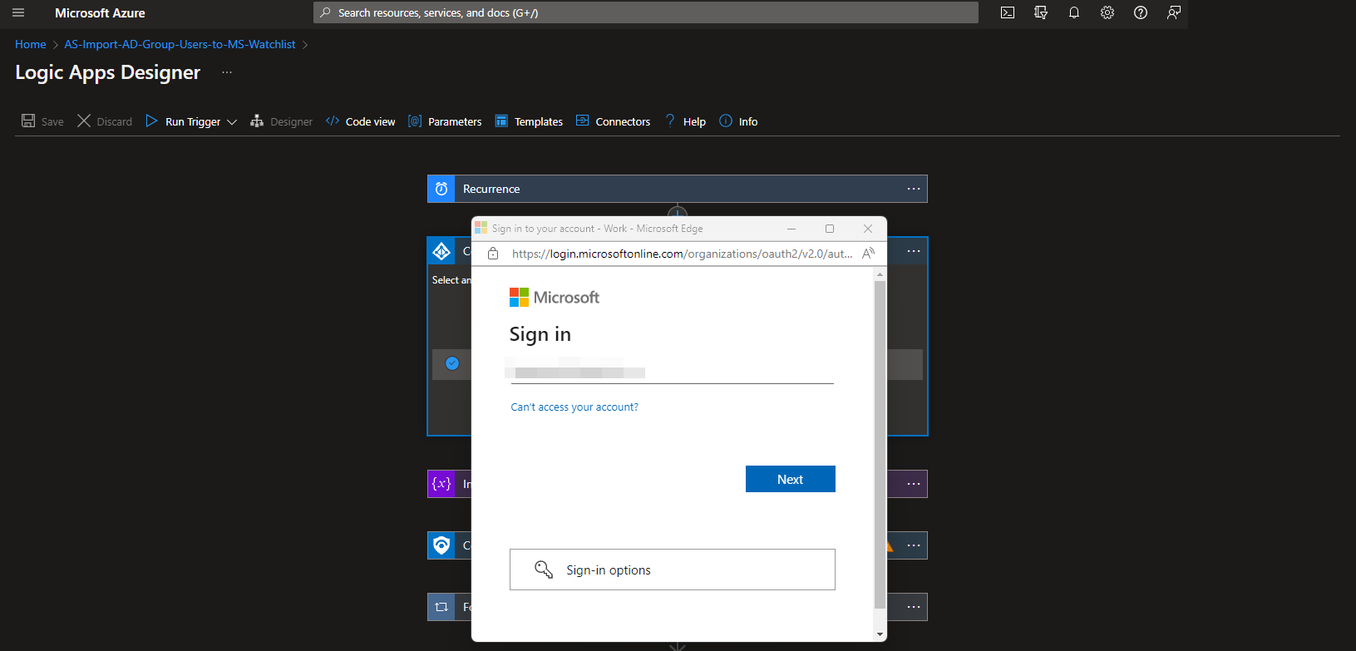Open Parameters panel
1356x651 pixels.
click(445, 121)
